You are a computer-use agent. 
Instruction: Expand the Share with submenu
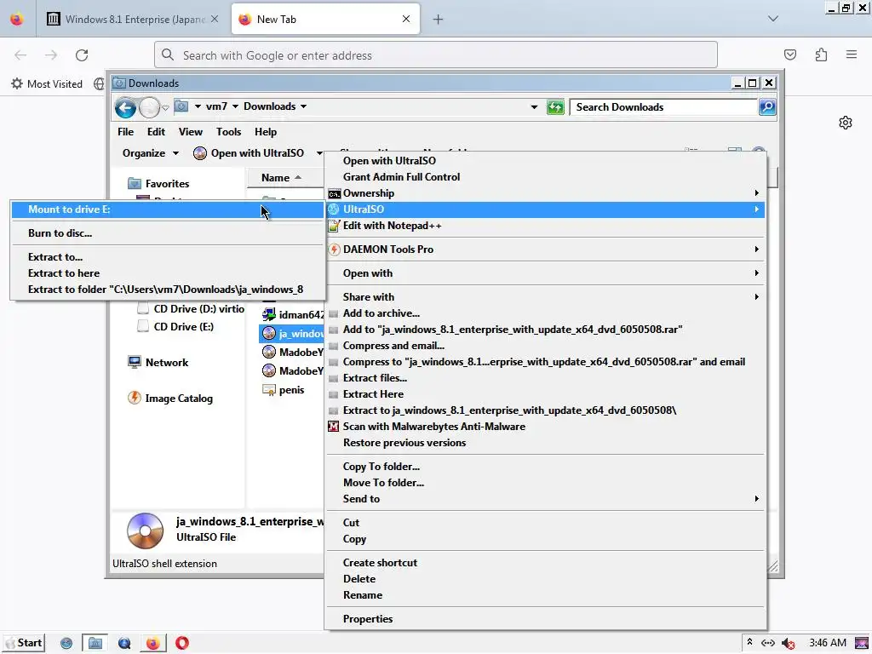547,297
